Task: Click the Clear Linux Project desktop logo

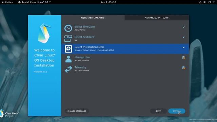Action: [x=9, y=114]
